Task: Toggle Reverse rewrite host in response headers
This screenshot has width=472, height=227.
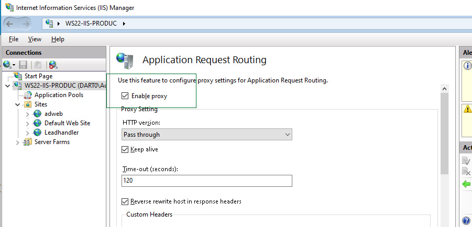Action: coord(125,201)
